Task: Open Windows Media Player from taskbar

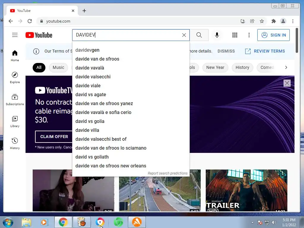Action: (44, 222)
